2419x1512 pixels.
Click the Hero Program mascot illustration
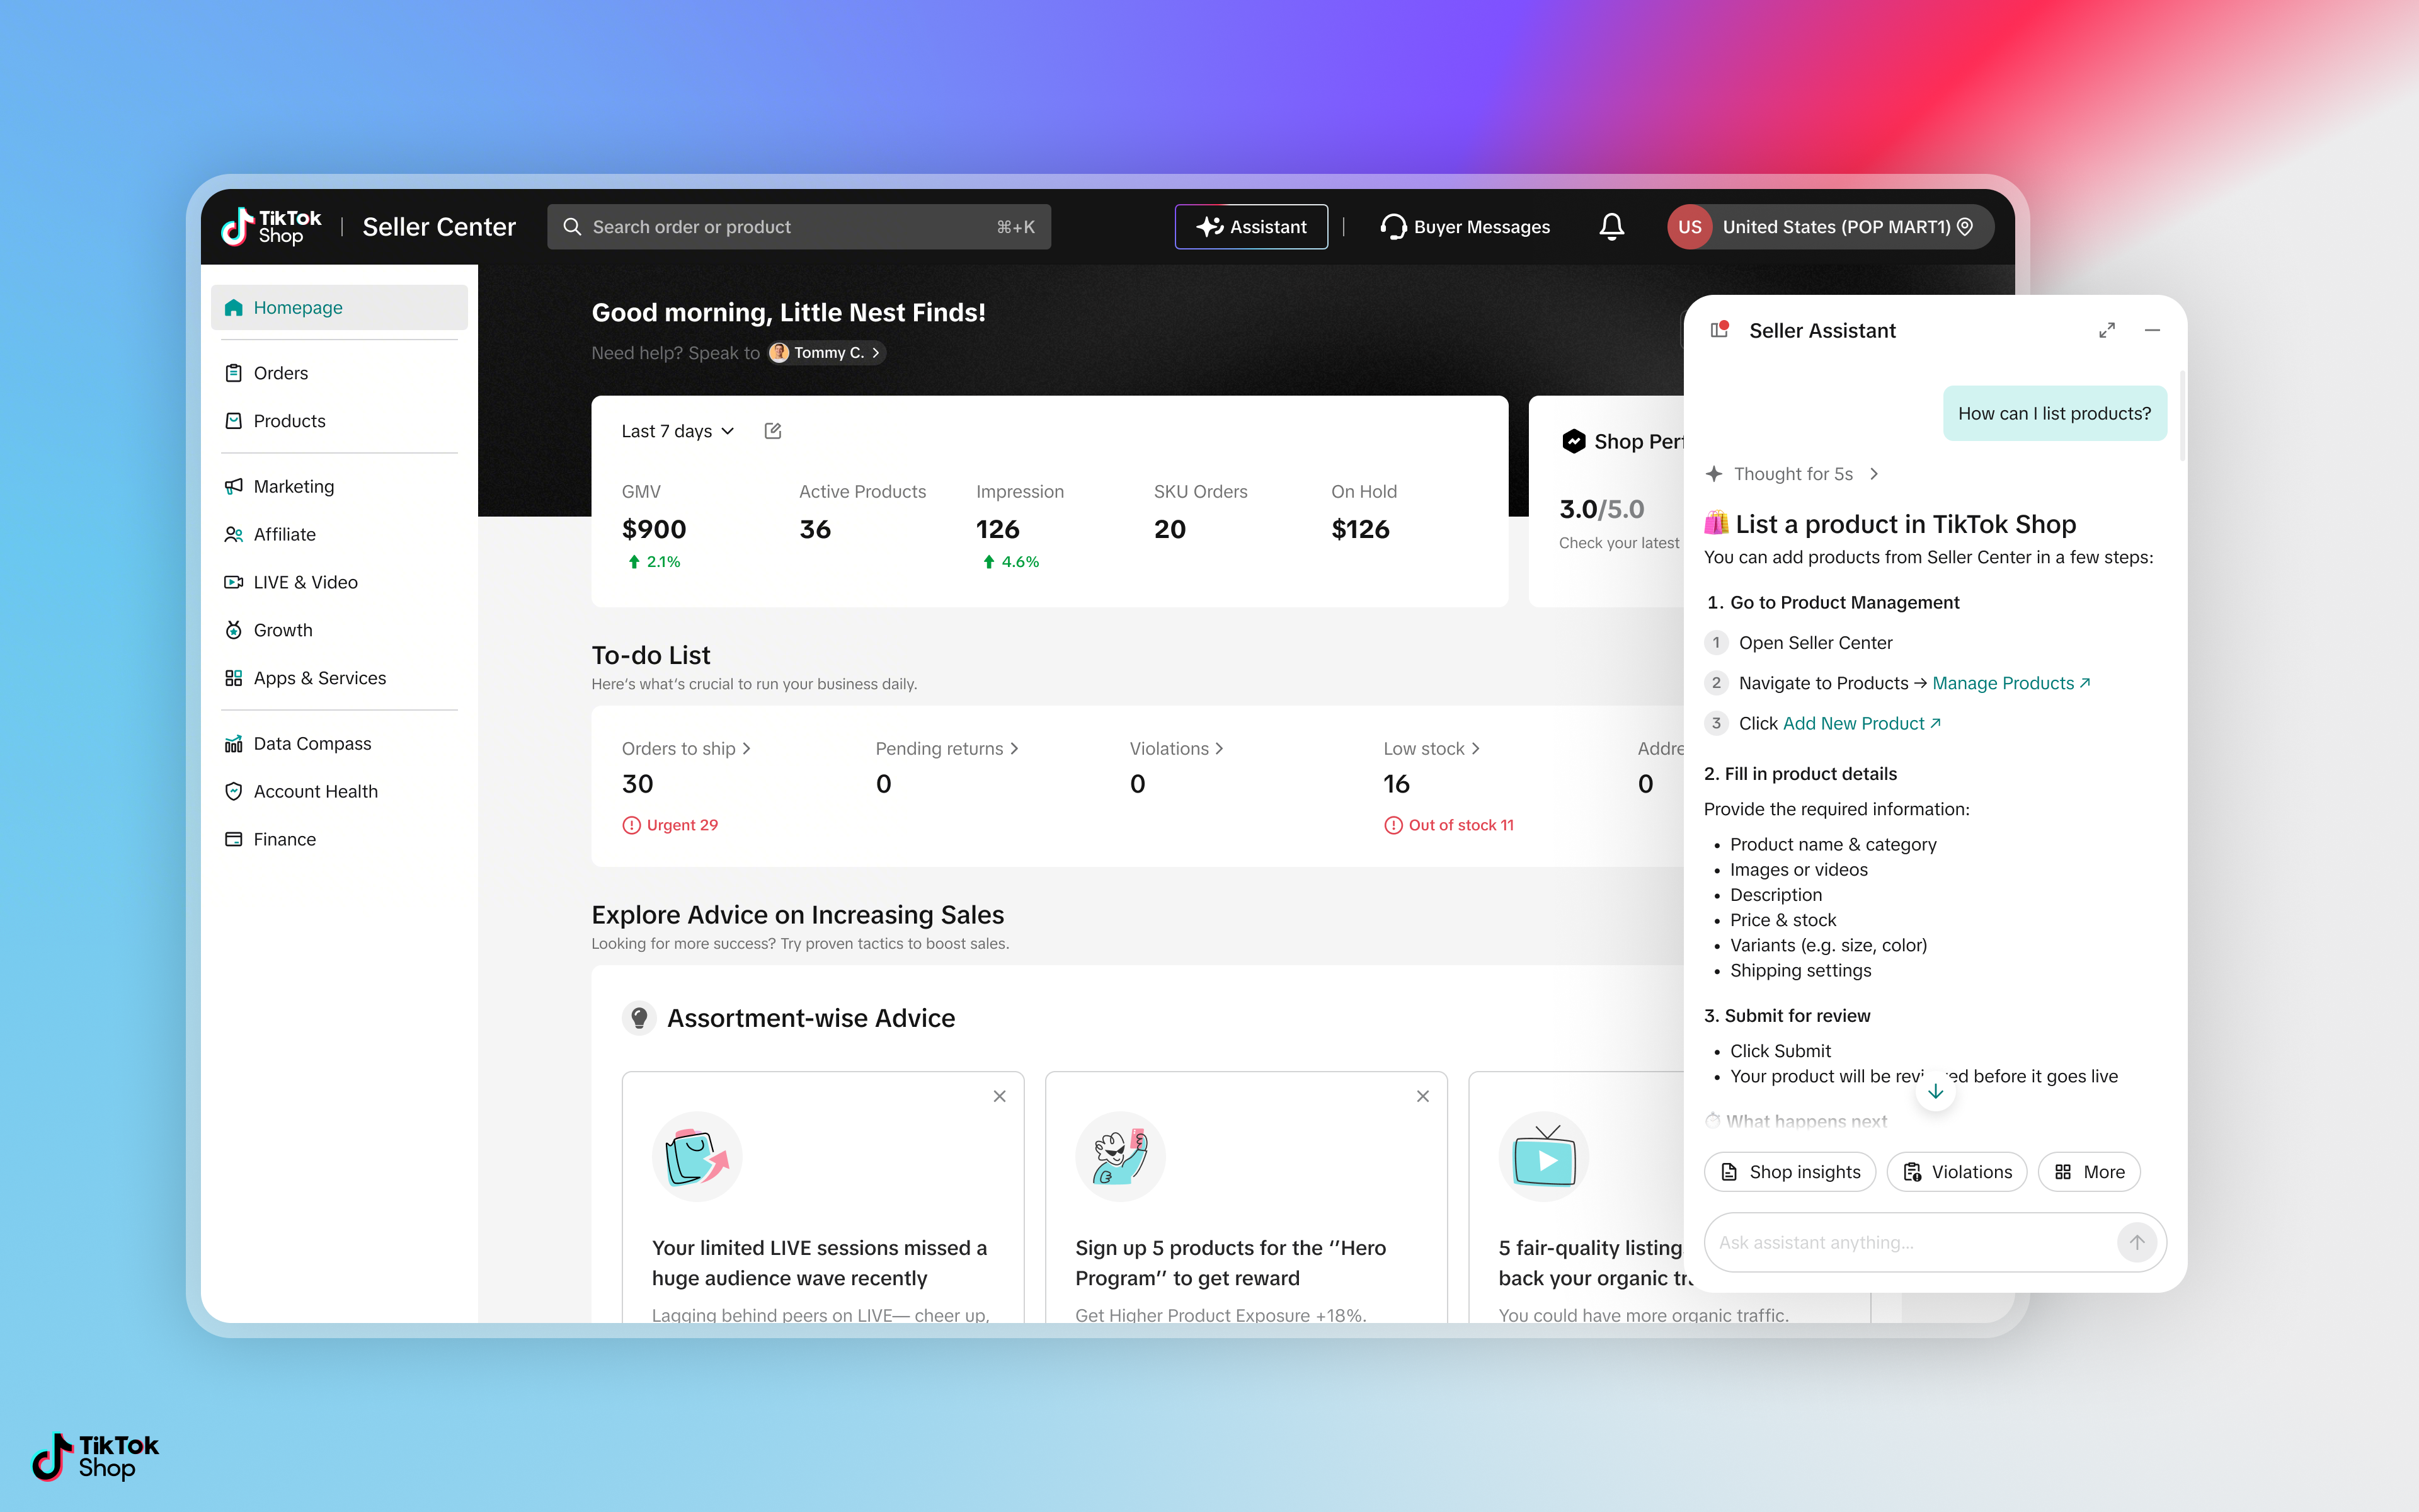coord(1121,1157)
